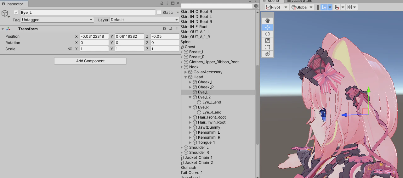
Task: Click the Tongue_1 cube icon
Action: coord(195,142)
